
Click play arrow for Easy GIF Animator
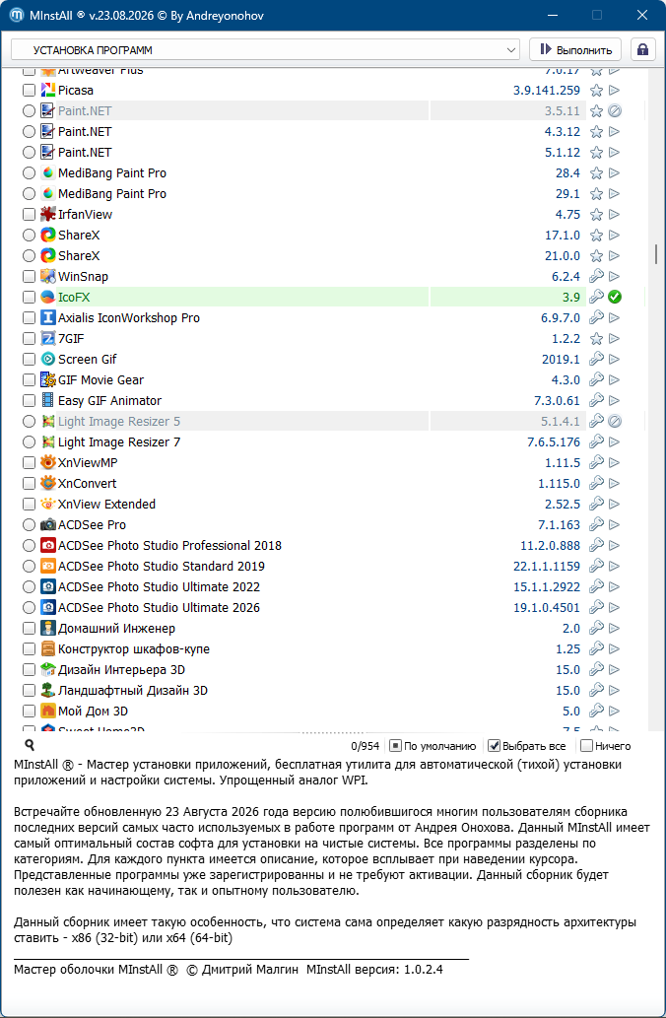(614, 400)
